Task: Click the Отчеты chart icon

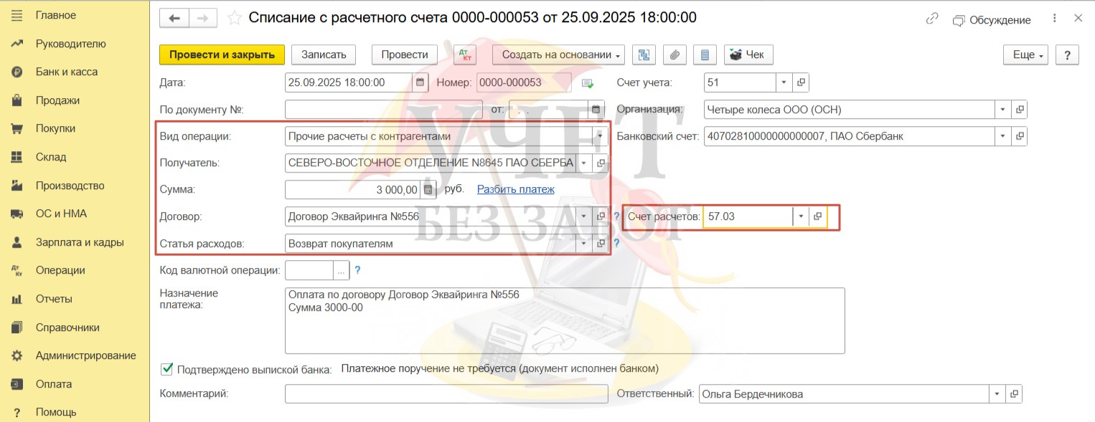Action: coord(17,299)
